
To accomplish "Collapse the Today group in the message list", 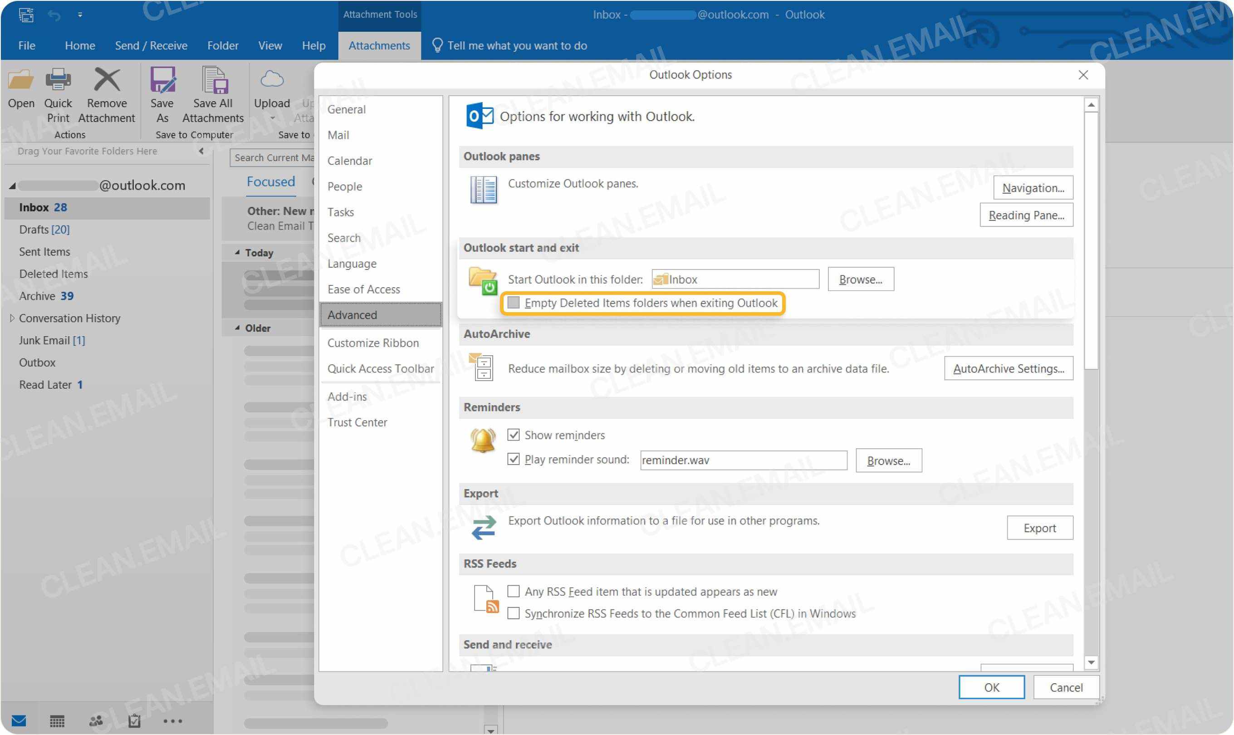I will point(238,253).
